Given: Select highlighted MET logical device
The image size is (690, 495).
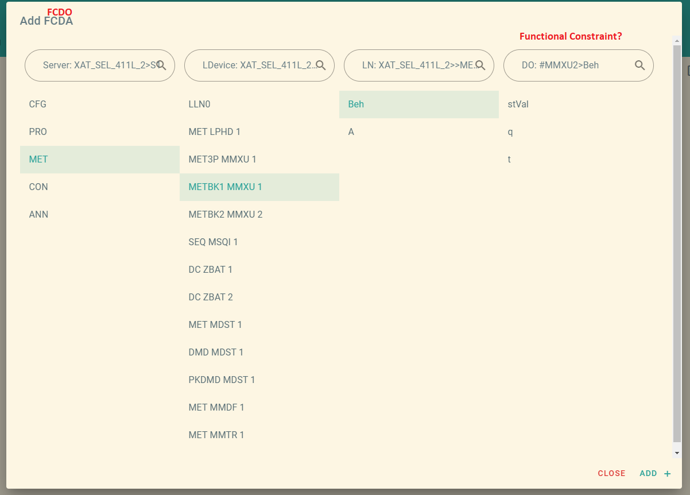Looking at the screenshot, I should pos(100,160).
